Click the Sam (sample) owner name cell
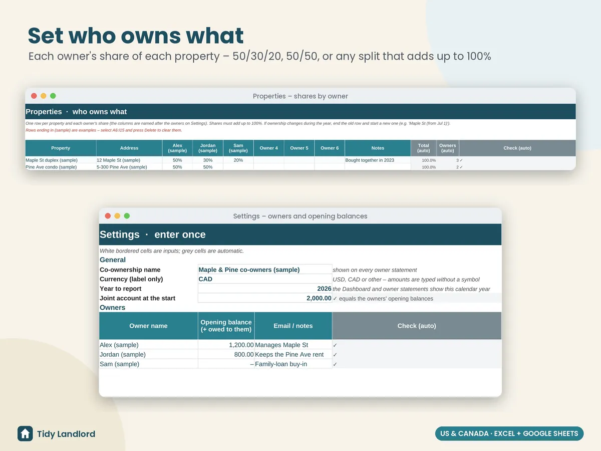This screenshot has width=601, height=451. pos(149,364)
